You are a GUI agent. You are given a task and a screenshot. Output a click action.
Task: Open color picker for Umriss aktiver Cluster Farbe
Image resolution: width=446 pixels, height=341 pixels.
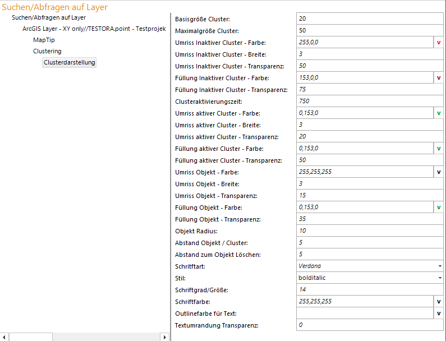438,113
